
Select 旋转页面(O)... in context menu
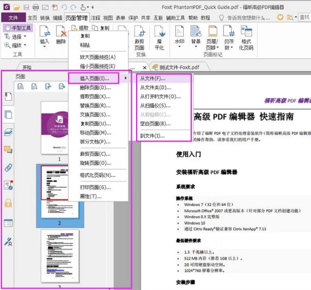(98, 163)
